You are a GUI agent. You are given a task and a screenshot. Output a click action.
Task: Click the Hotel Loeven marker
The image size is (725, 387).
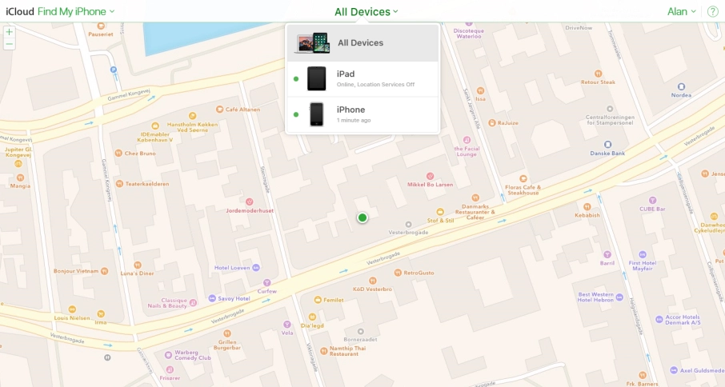[256, 267]
